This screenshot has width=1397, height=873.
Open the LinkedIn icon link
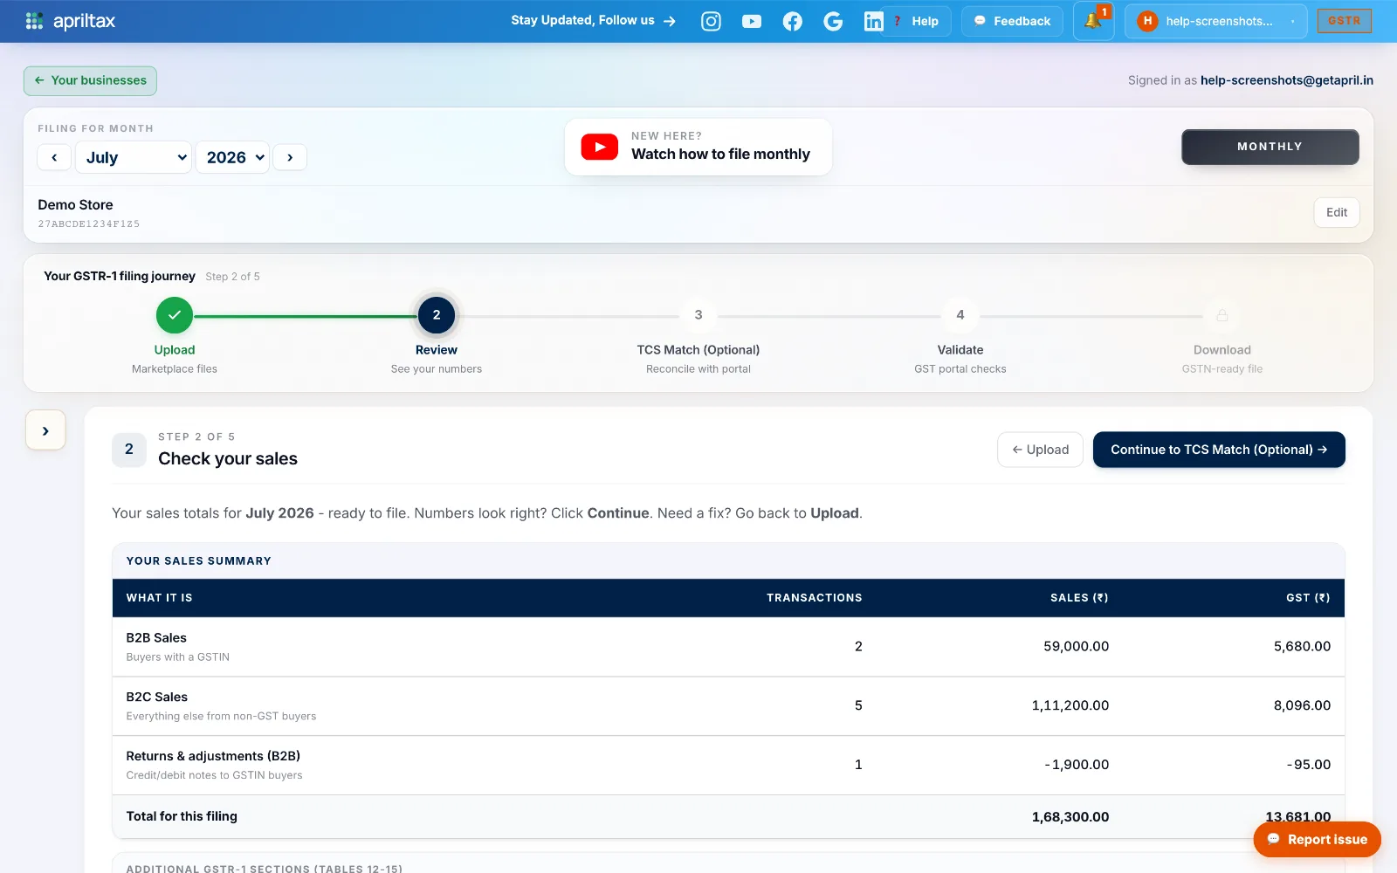pyautogui.click(x=873, y=21)
